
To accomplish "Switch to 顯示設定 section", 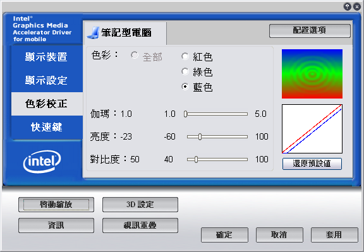I will click(x=47, y=80).
